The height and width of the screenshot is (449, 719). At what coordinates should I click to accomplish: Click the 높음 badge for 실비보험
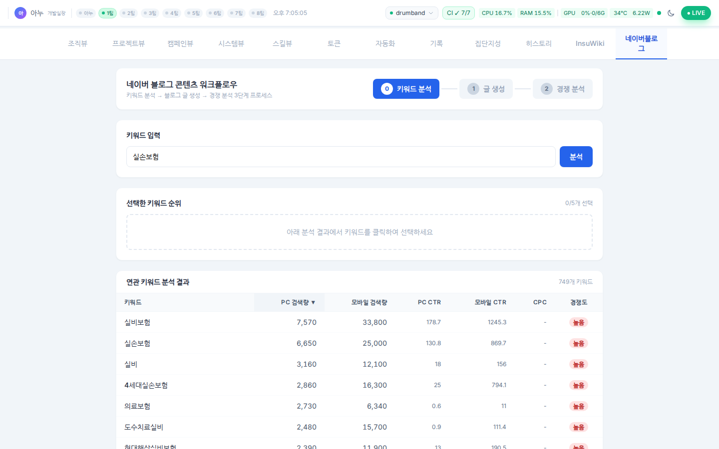[578, 323]
